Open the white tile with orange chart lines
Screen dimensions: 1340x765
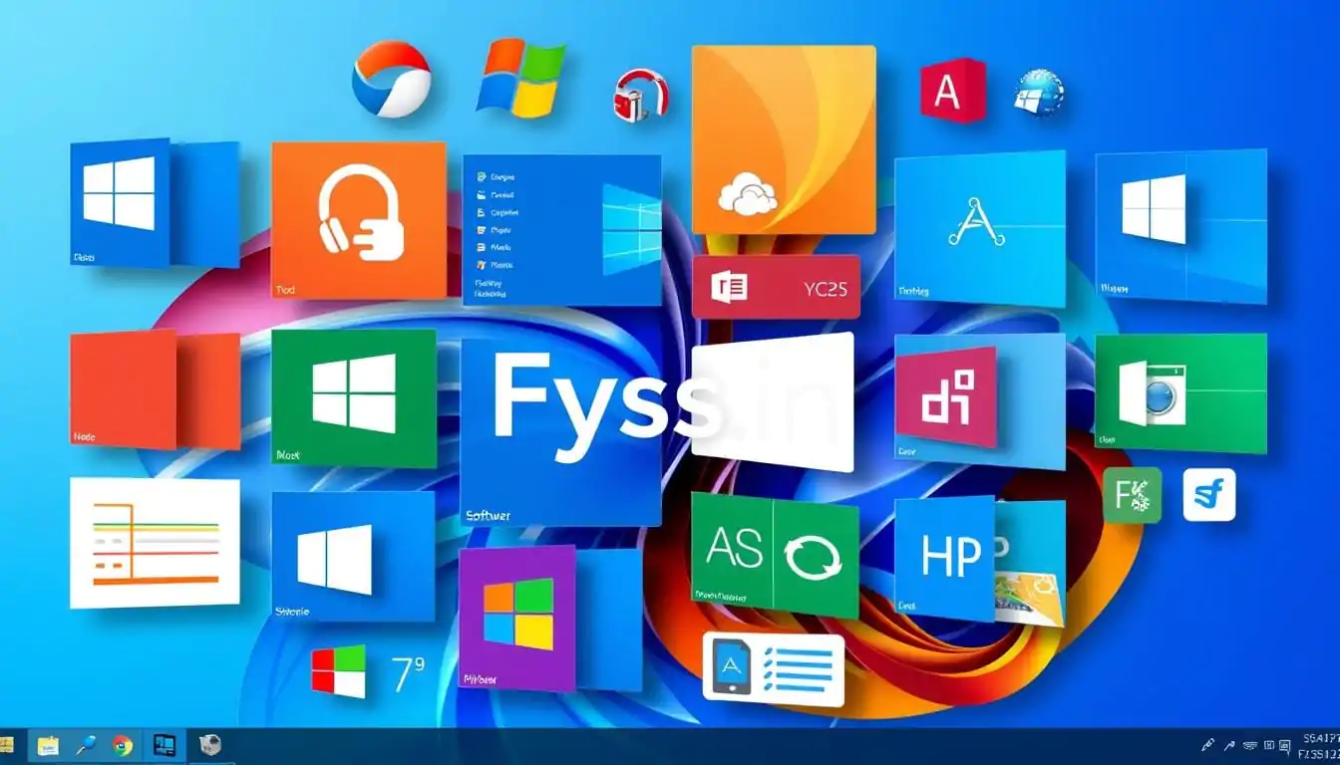click(x=155, y=543)
